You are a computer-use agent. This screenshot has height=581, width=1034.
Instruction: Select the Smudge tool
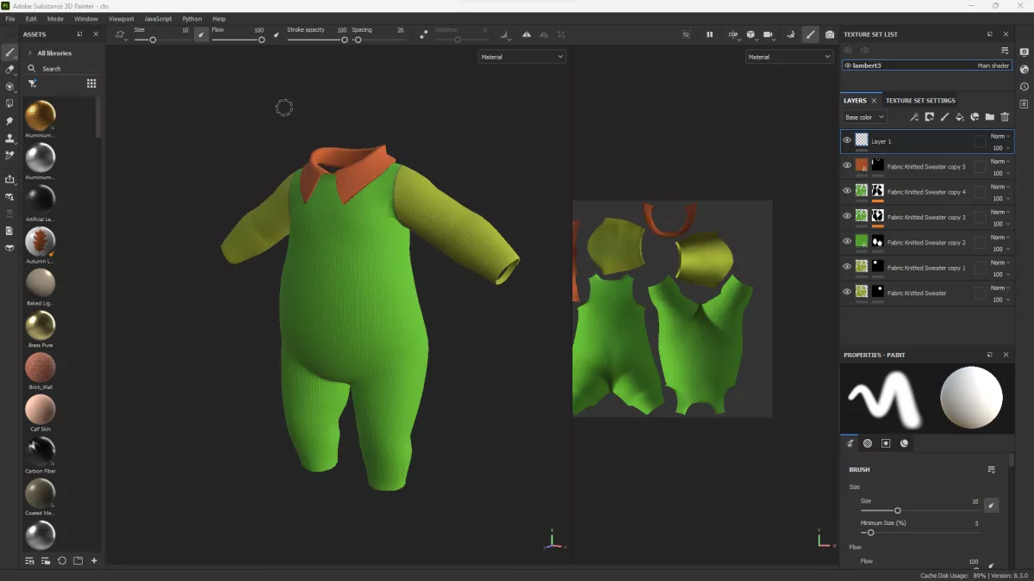click(9, 121)
